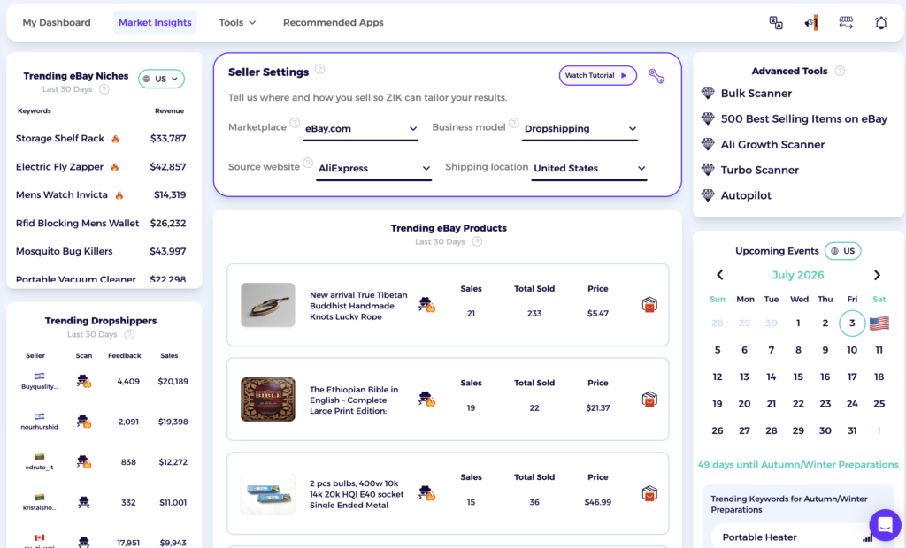Image resolution: width=906 pixels, height=548 pixels.
Task: Click Portable Heater trending keyword
Action: [x=759, y=537]
